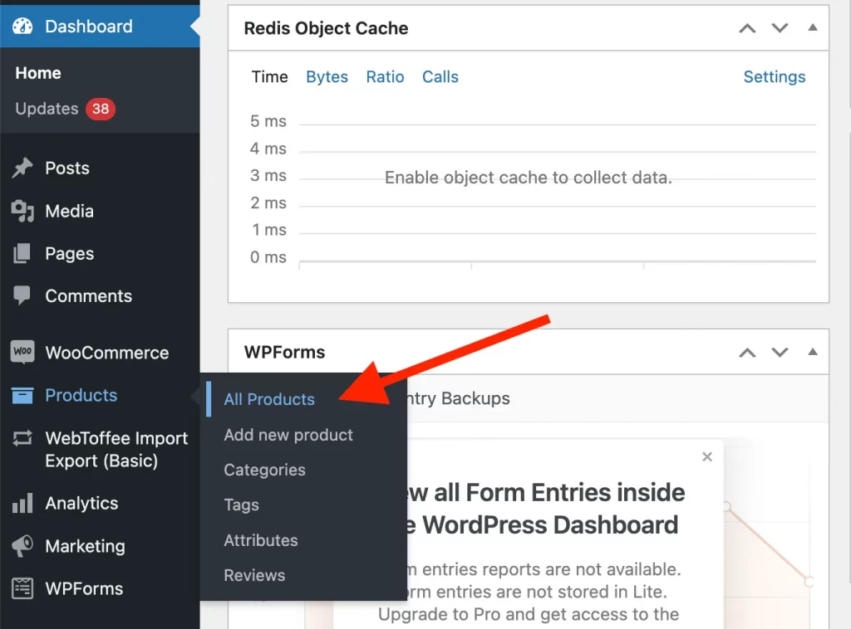Click the Marketing megaphone icon
Viewport: 851px width, 629px height.
point(22,546)
